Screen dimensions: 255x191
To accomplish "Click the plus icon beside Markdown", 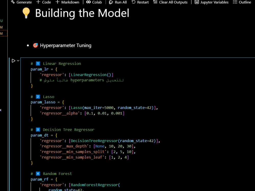I will (x=57, y=2).
